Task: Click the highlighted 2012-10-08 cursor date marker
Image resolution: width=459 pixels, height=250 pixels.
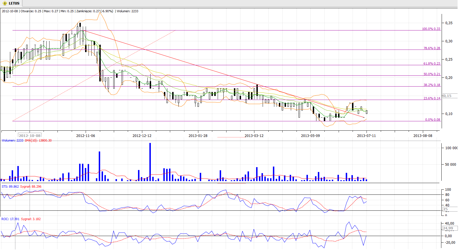Action: point(30,136)
